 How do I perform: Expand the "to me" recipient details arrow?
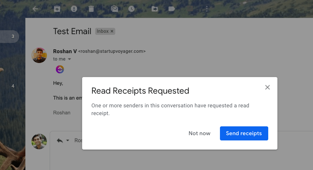point(69,59)
